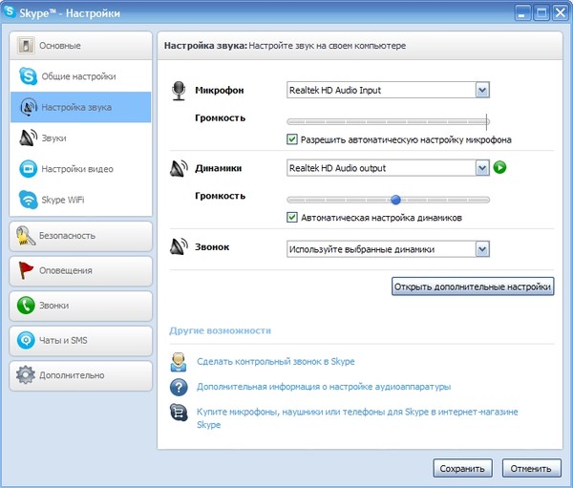Click the speaker volume slider blue handle

(395, 200)
